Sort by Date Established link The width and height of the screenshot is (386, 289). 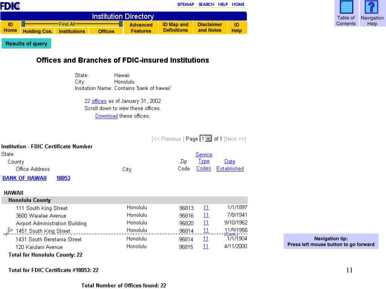[230, 165]
